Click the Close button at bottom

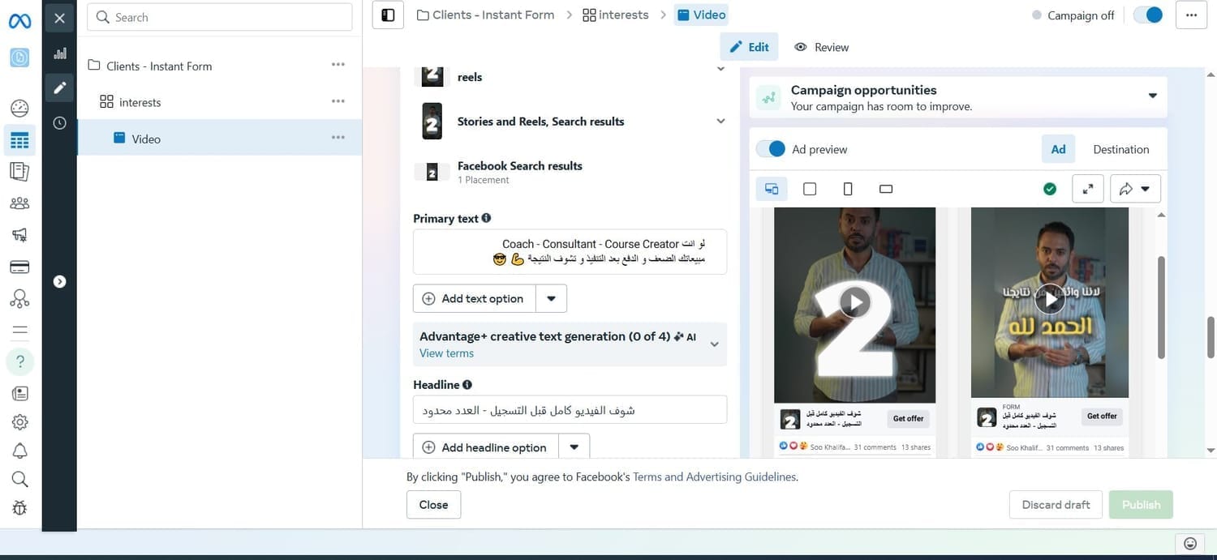click(433, 504)
